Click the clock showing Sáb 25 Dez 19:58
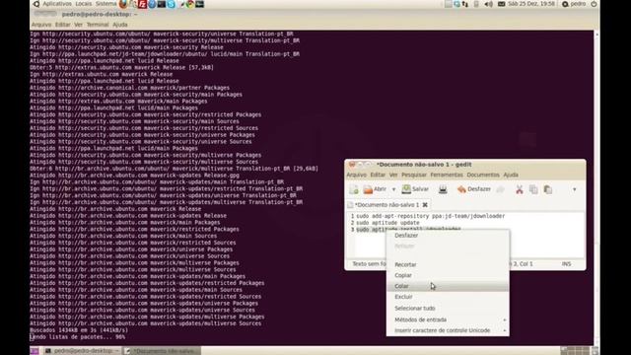 pos(531,4)
